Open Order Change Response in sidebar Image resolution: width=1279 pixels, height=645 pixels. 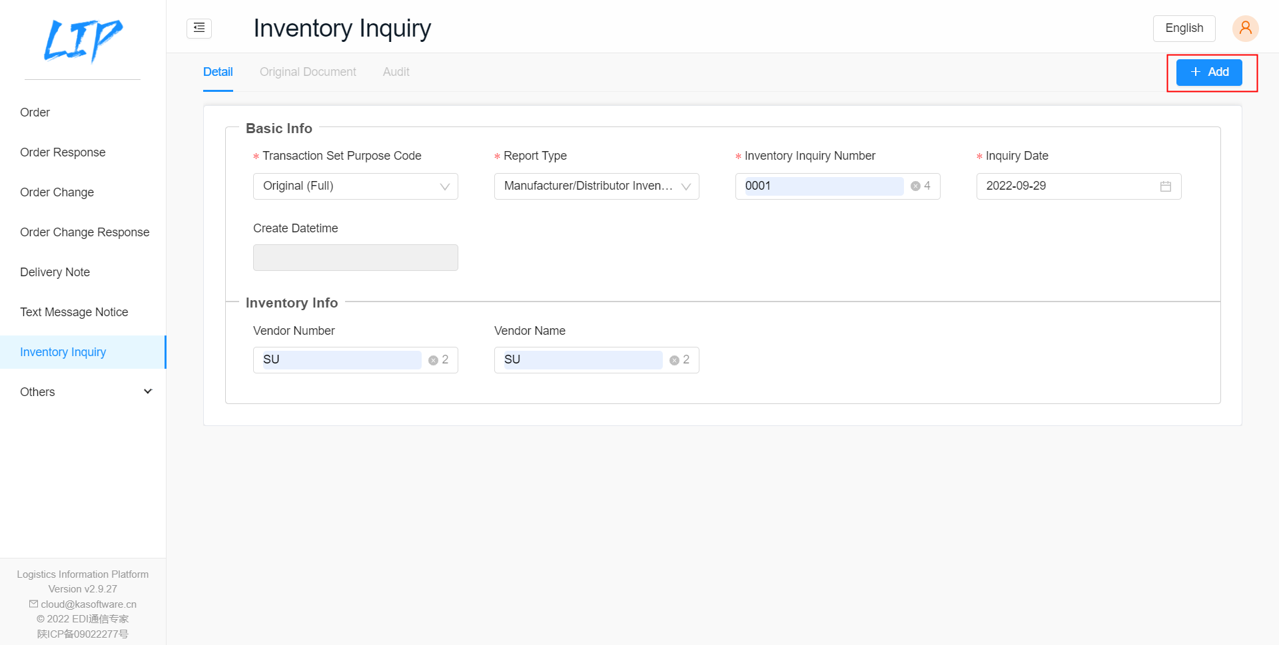pyautogui.click(x=85, y=232)
